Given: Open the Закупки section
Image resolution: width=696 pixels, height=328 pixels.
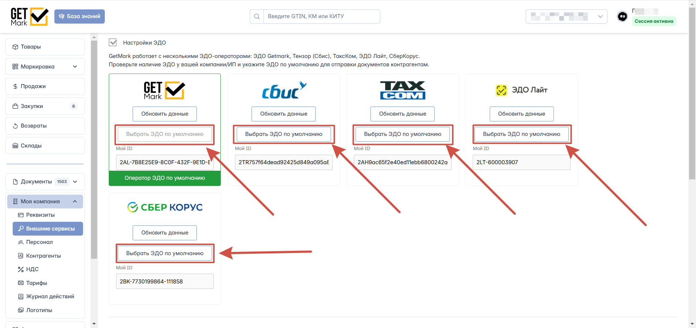Looking at the screenshot, I should pos(45,106).
